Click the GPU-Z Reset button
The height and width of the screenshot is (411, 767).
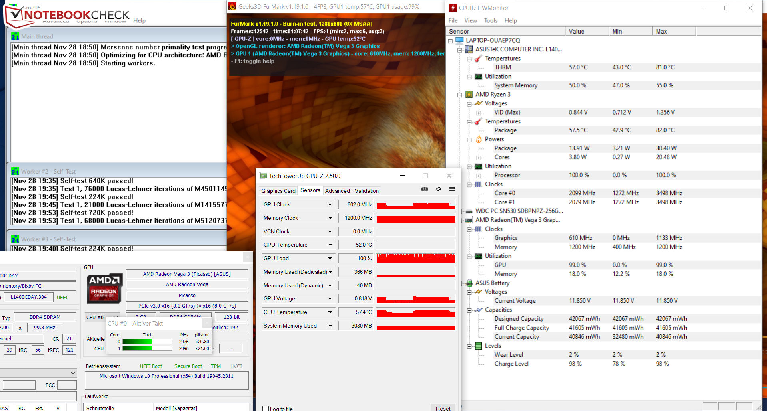[443, 408]
